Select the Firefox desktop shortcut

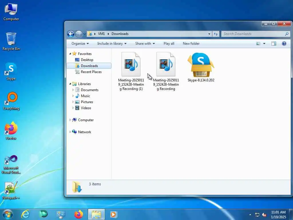pos(11,131)
